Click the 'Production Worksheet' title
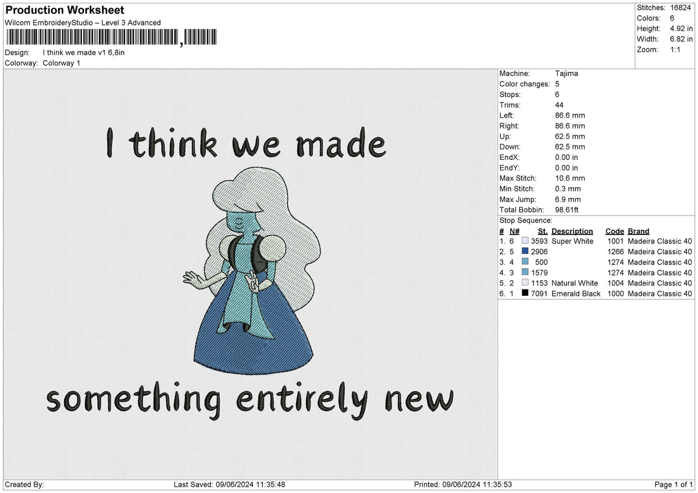 (65, 10)
